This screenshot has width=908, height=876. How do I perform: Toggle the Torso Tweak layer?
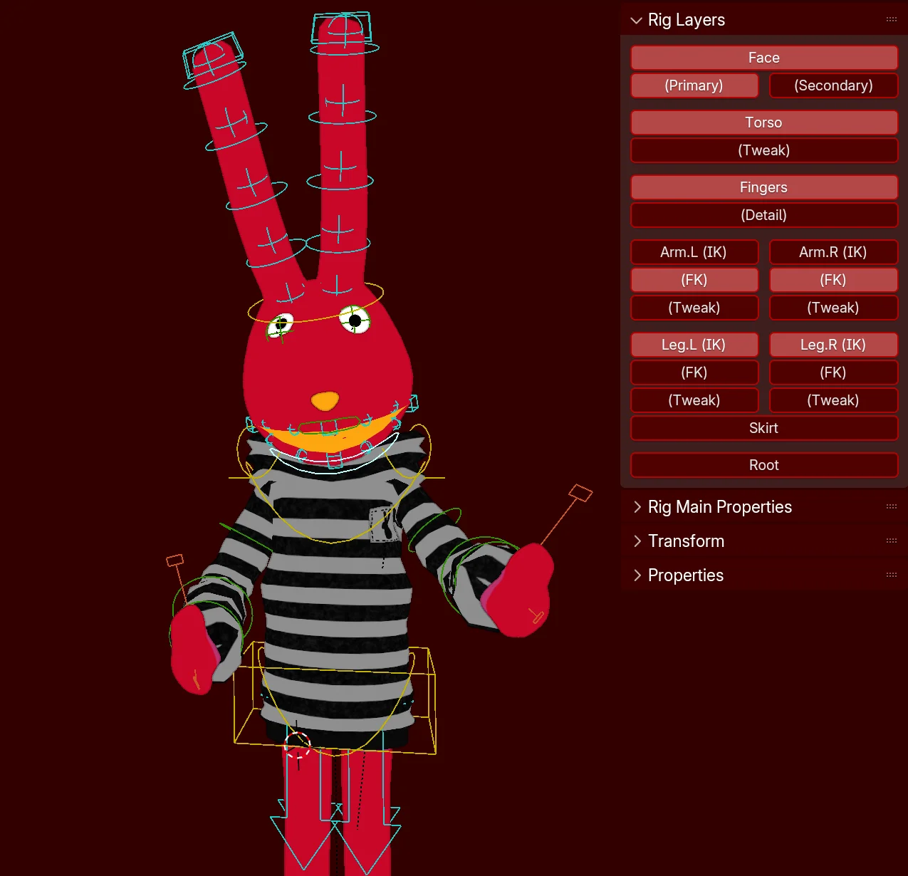click(763, 150)
